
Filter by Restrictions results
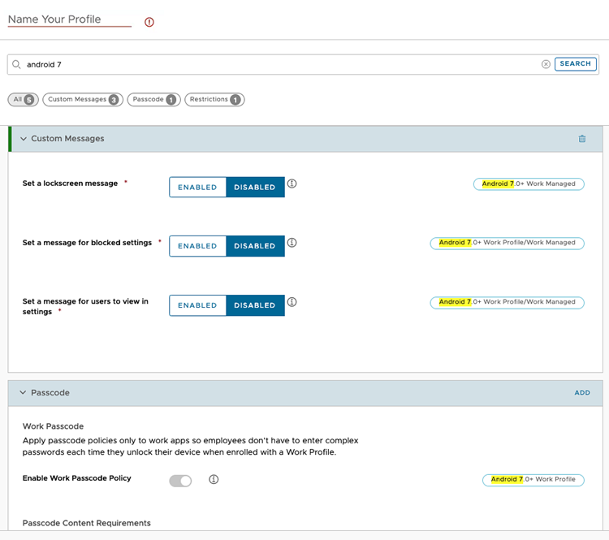(214, 99)
